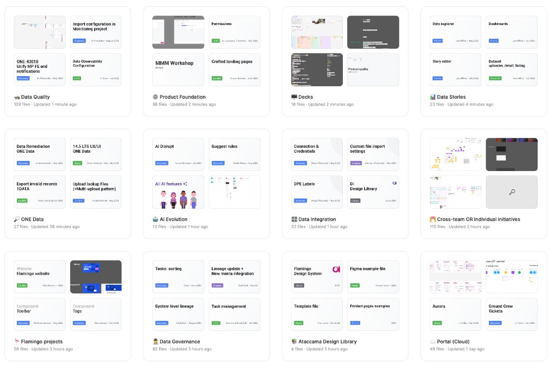This screenshot has height=370, width=555.
Task: Open the Ground Crew Tickets thumbnail
Action: point(512,315)
